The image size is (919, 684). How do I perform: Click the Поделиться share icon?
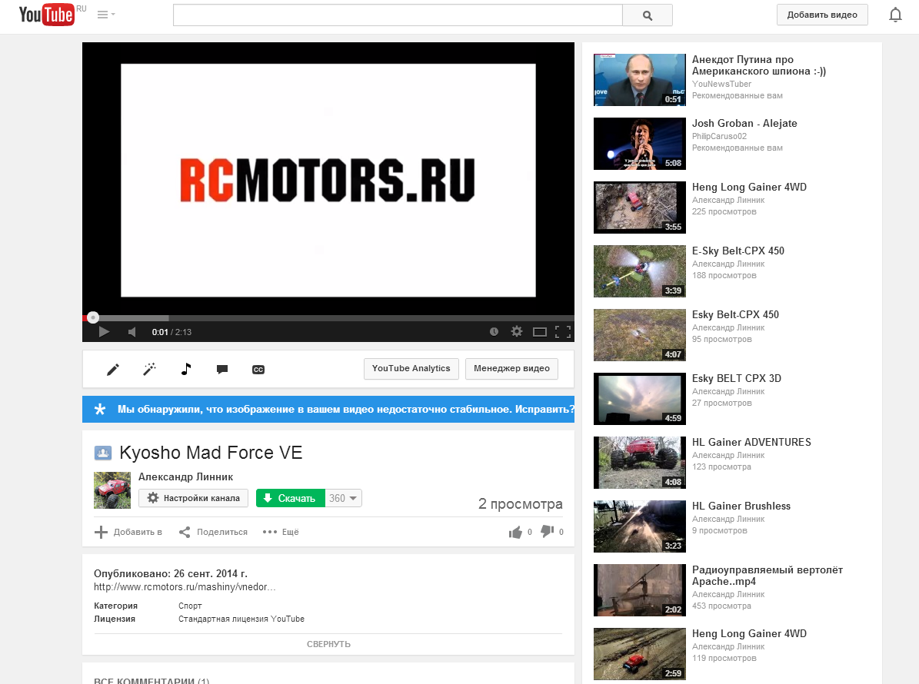(185, 533)
